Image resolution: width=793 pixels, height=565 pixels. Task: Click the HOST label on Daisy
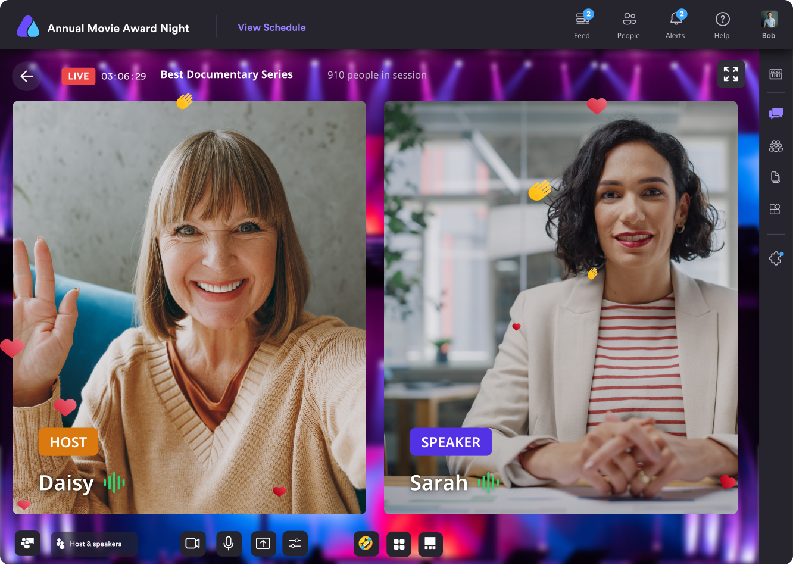pos(68,442)
